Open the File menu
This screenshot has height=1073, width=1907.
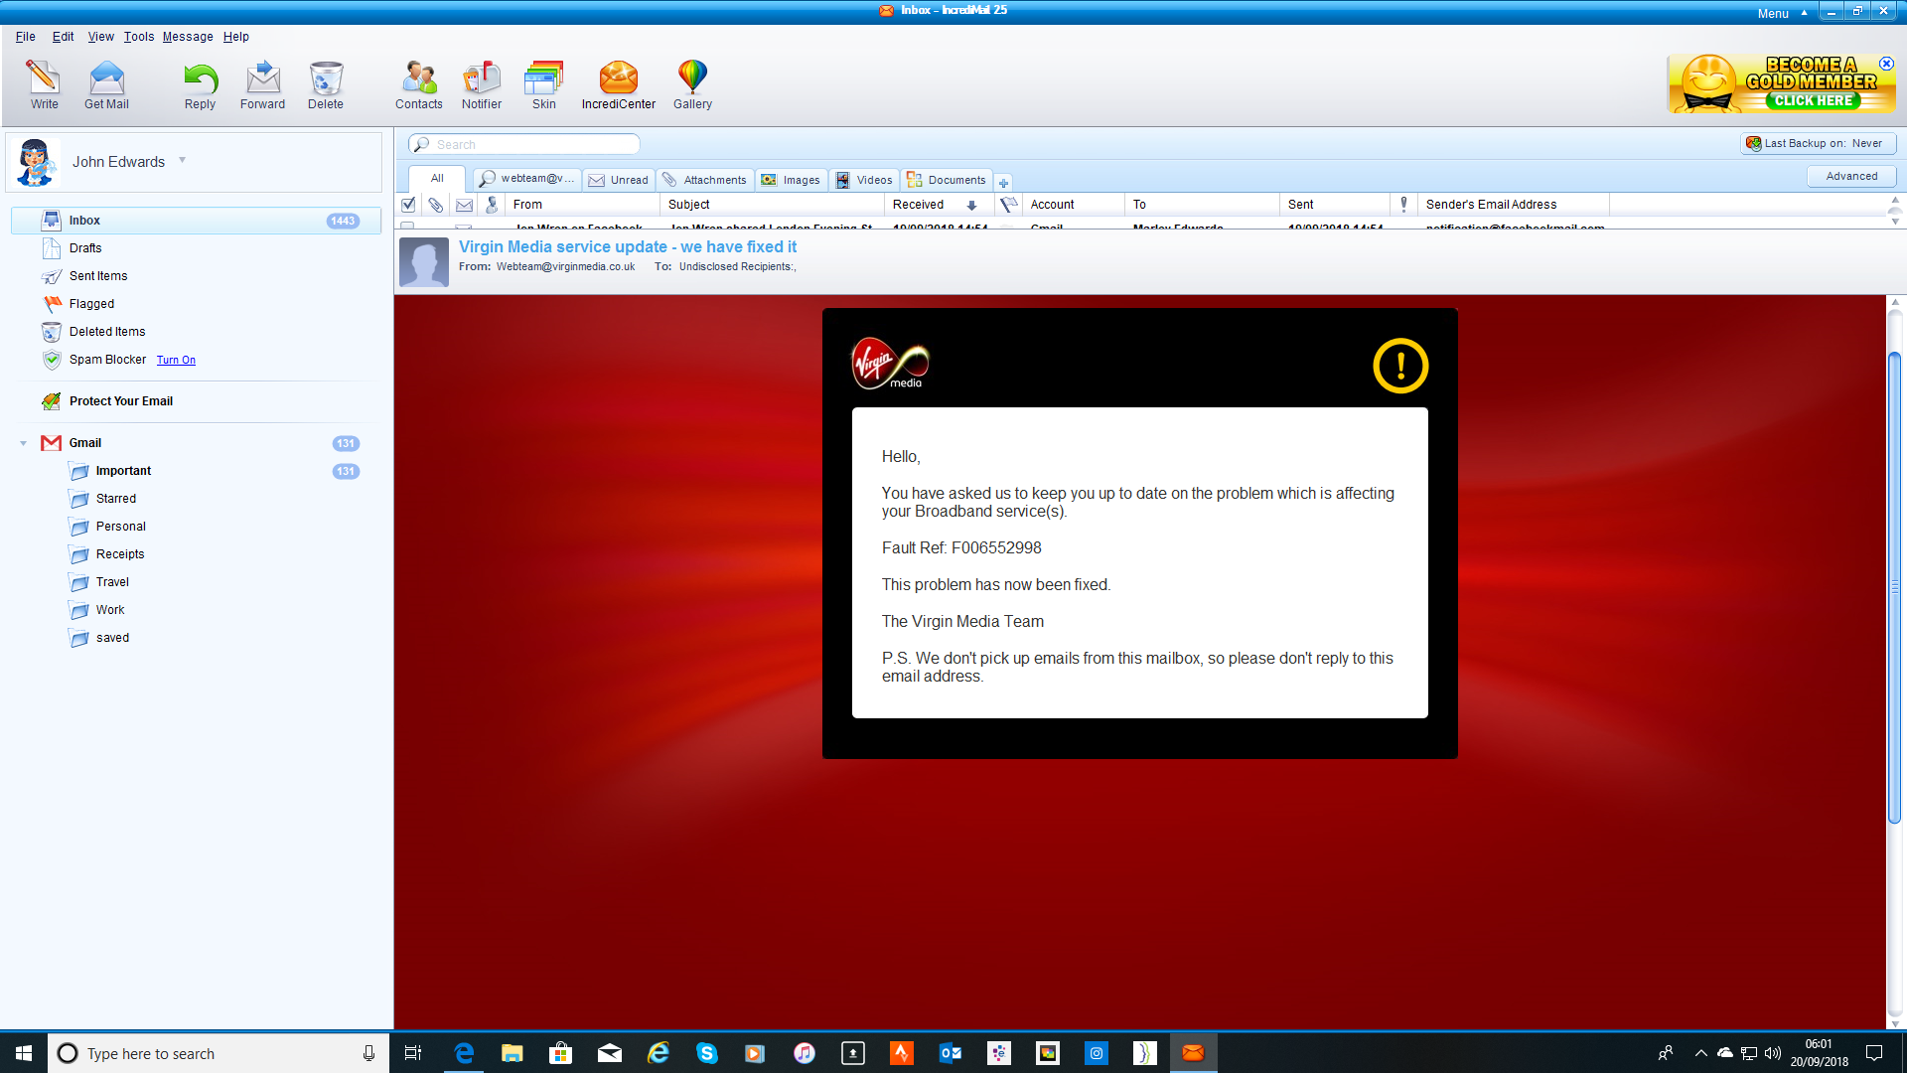(x=25, y=37)
